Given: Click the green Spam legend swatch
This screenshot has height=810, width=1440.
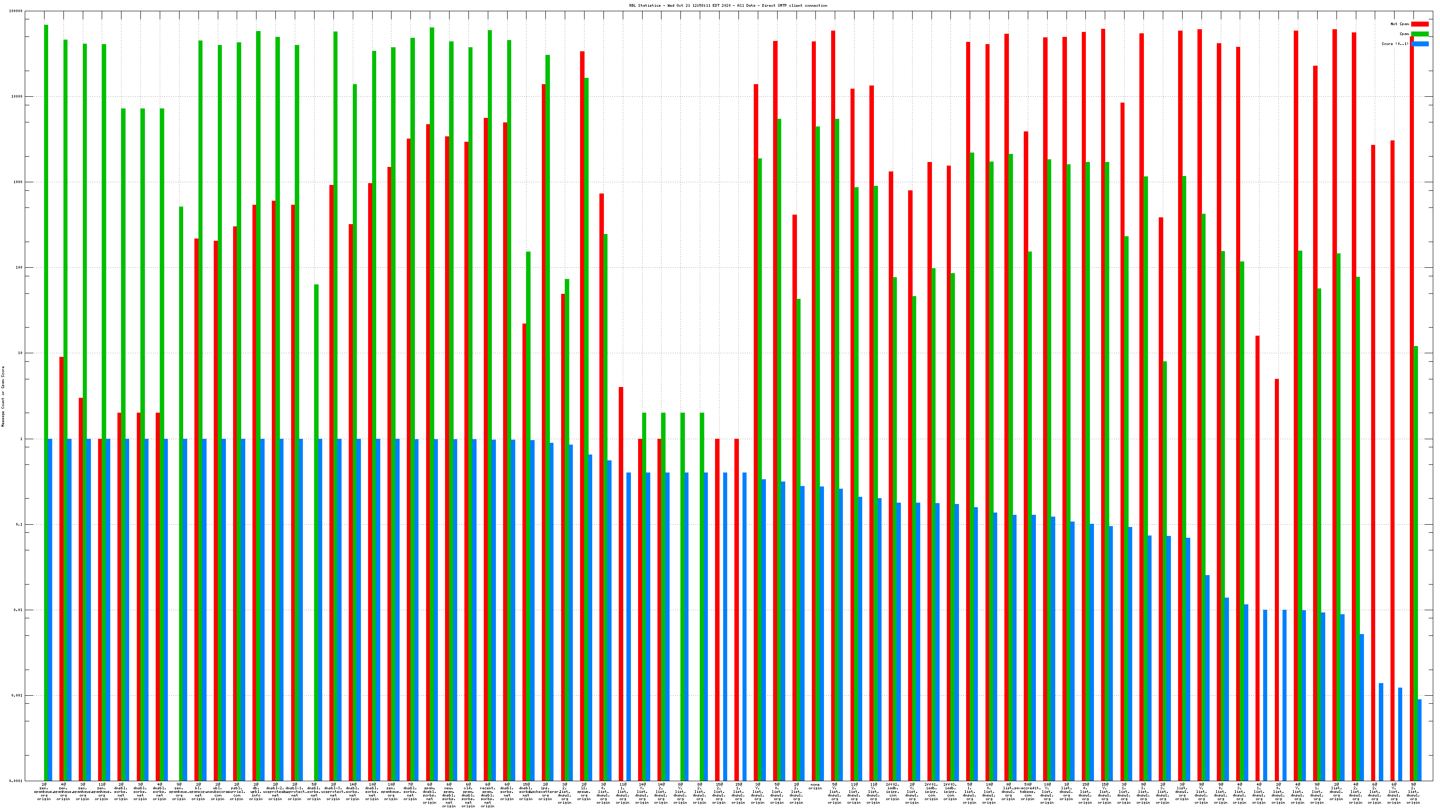Looking at the screenshot, I should [1419, 34].
